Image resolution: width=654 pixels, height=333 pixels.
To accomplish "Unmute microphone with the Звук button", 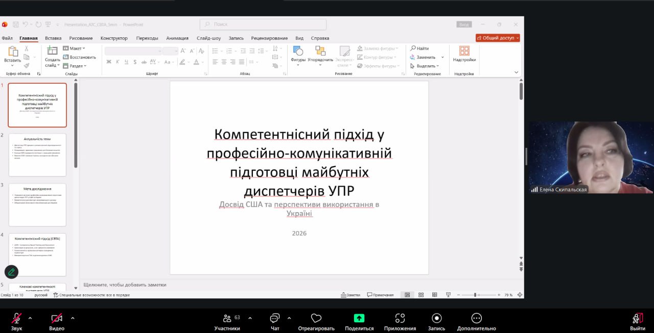I will point(16,318).
